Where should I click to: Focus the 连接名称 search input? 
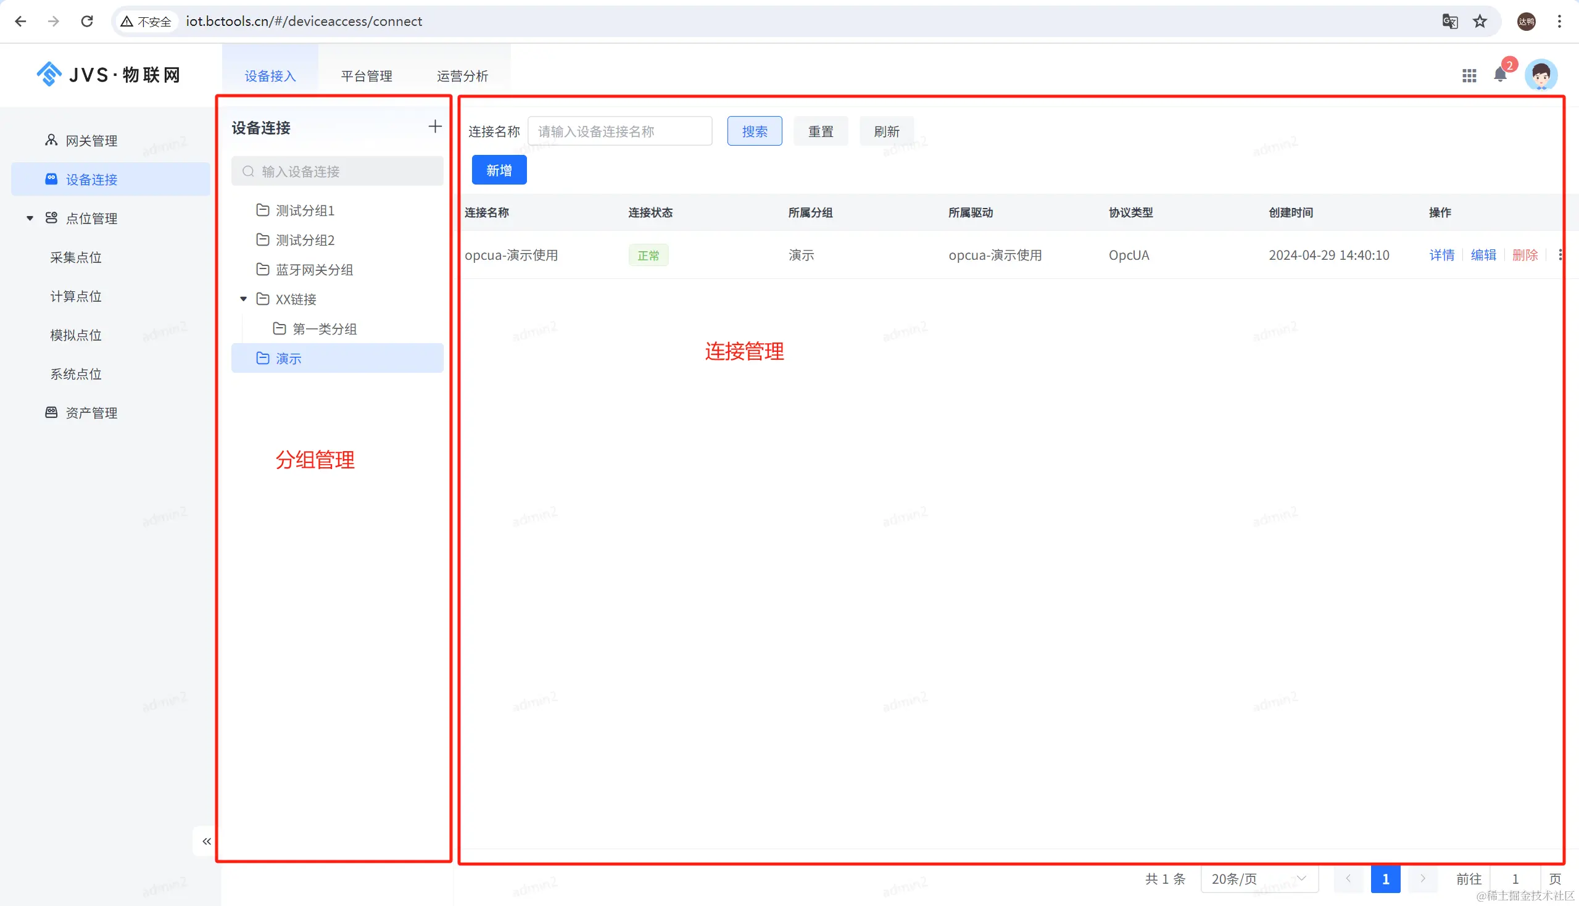click(619, 131)
